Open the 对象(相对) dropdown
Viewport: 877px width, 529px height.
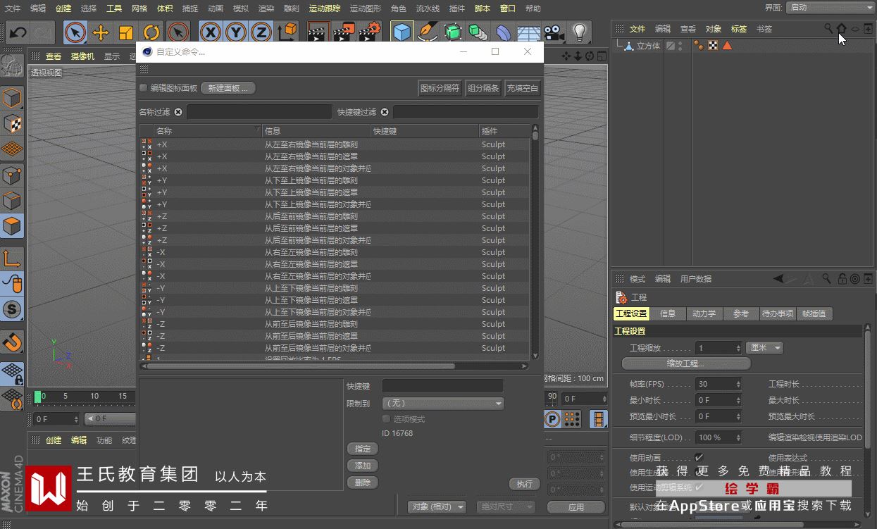point(437,507)
